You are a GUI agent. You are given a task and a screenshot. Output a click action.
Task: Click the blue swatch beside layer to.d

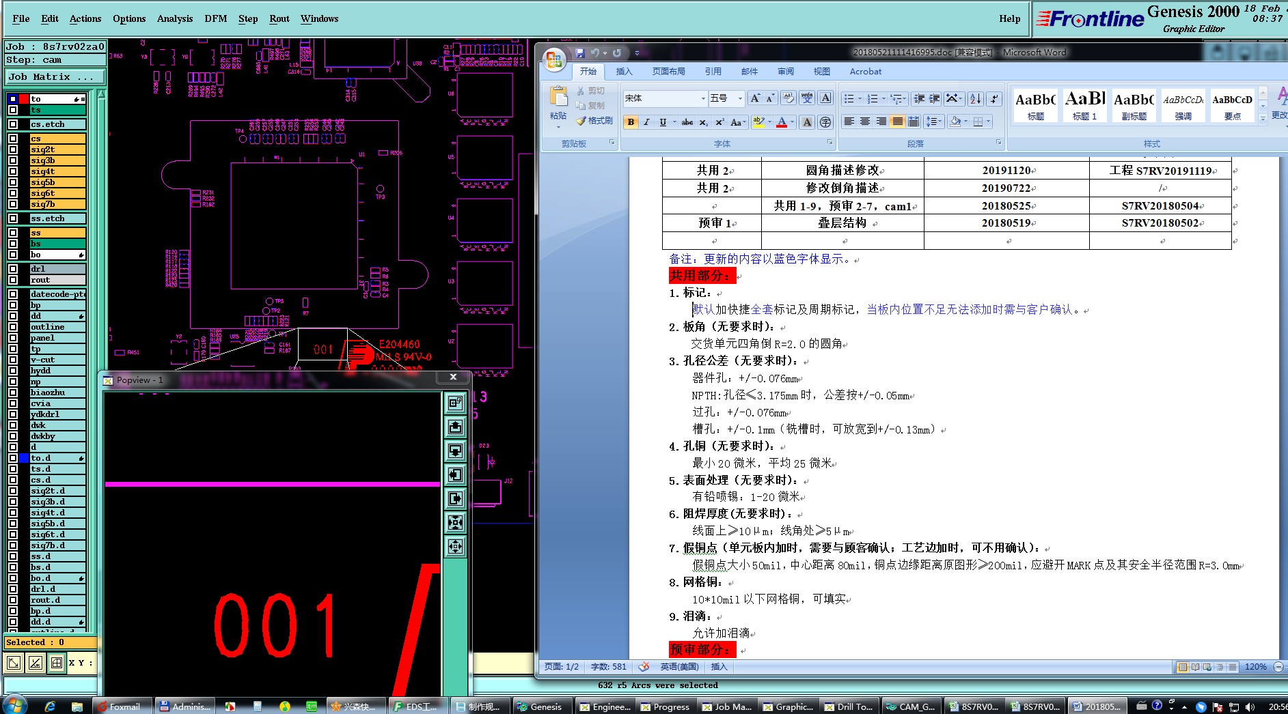pos(24,458)
